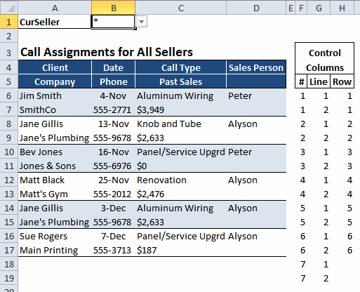Screen dimensions: 360x292
Task: Select the Jim Smith client cell
Action: click(55, 95)
